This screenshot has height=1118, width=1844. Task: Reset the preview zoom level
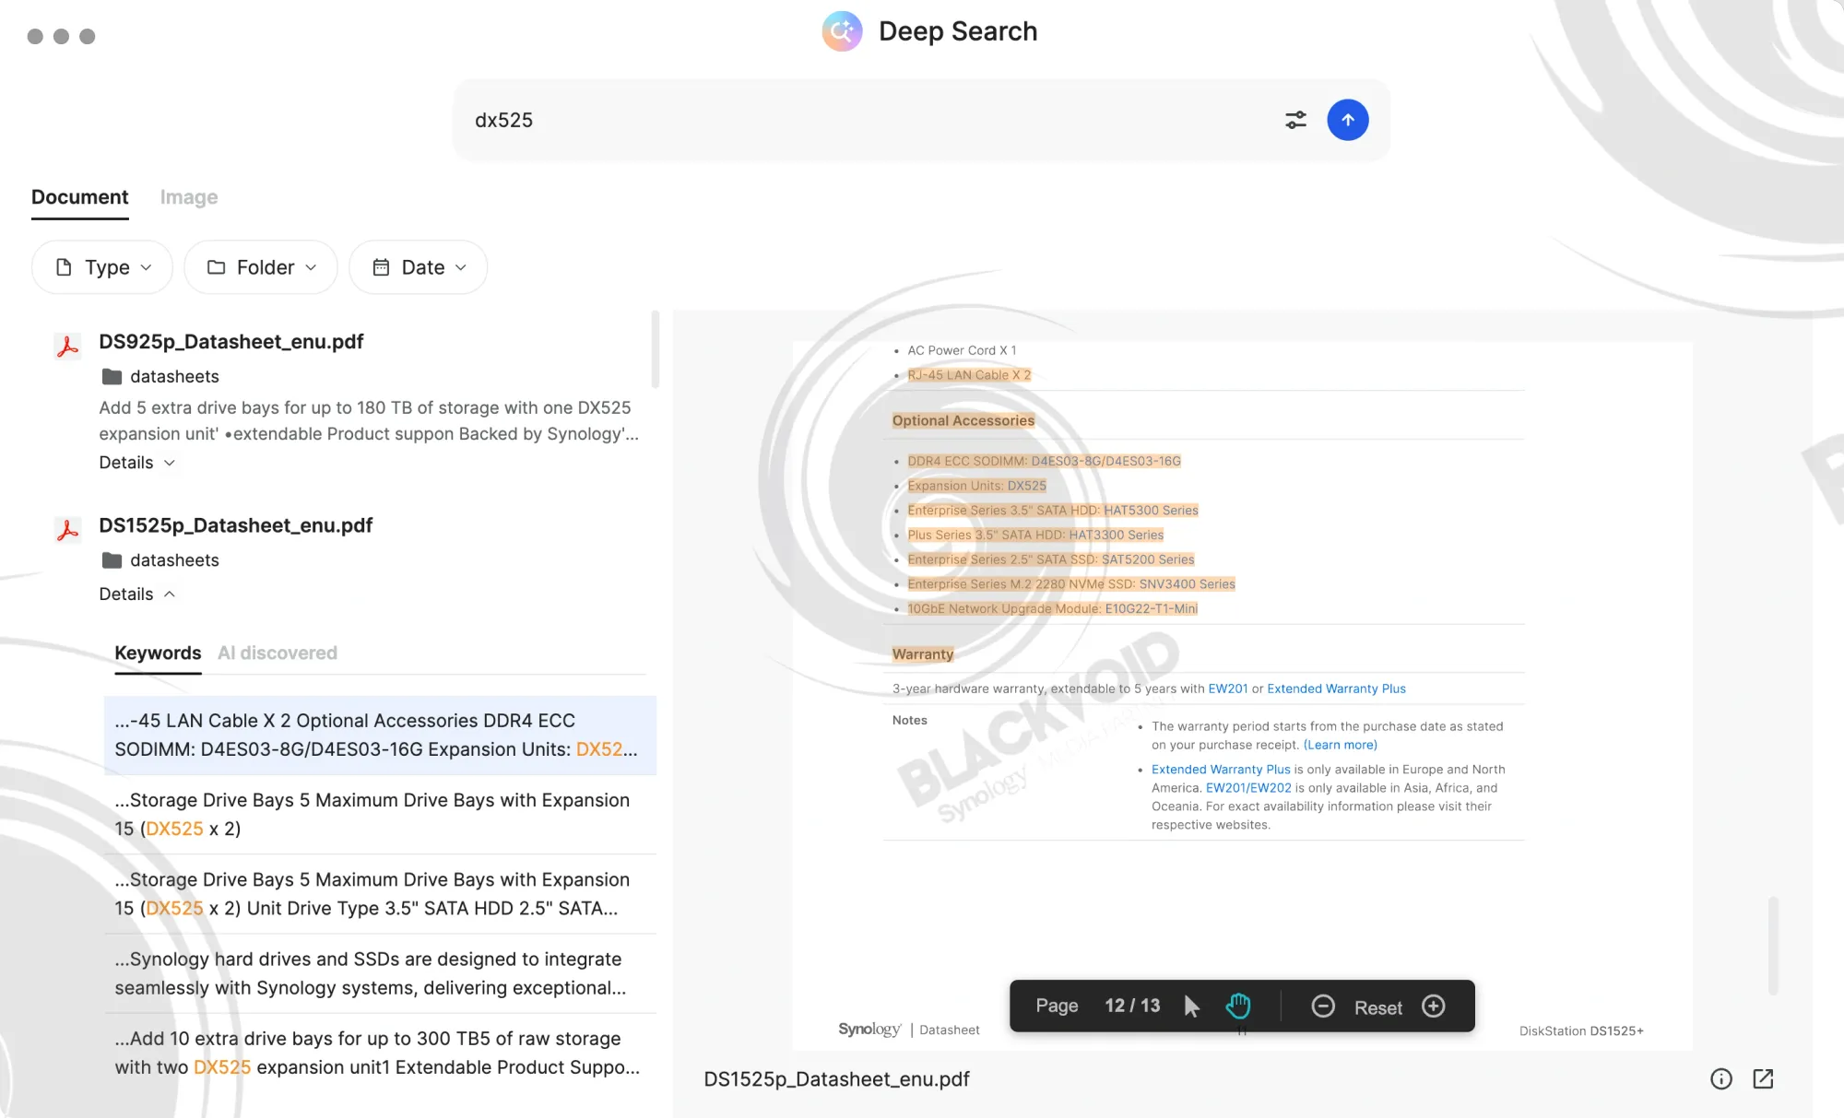point(1377,1007)
